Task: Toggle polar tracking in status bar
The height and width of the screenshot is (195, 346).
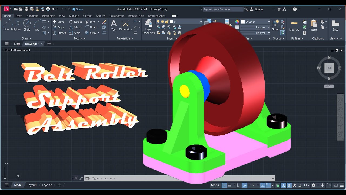Action: pyautogui.click(x=244, y=185)
